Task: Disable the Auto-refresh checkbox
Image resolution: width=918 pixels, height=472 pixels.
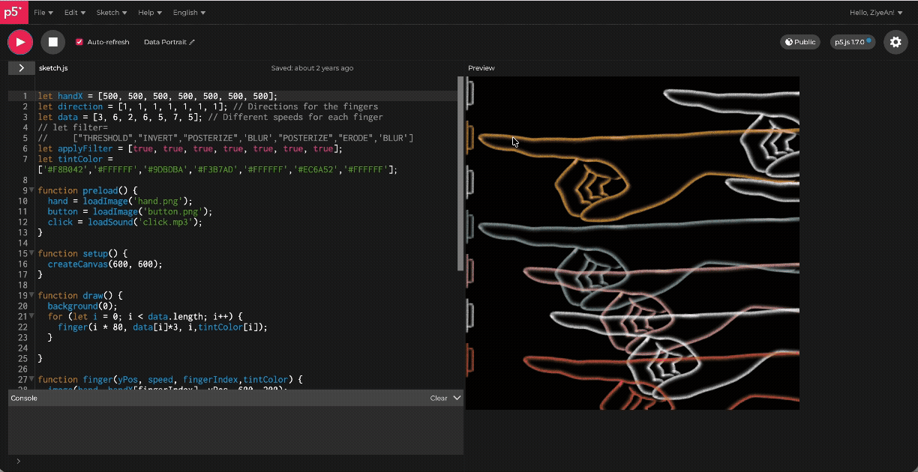Action: (x=79, y=43)
